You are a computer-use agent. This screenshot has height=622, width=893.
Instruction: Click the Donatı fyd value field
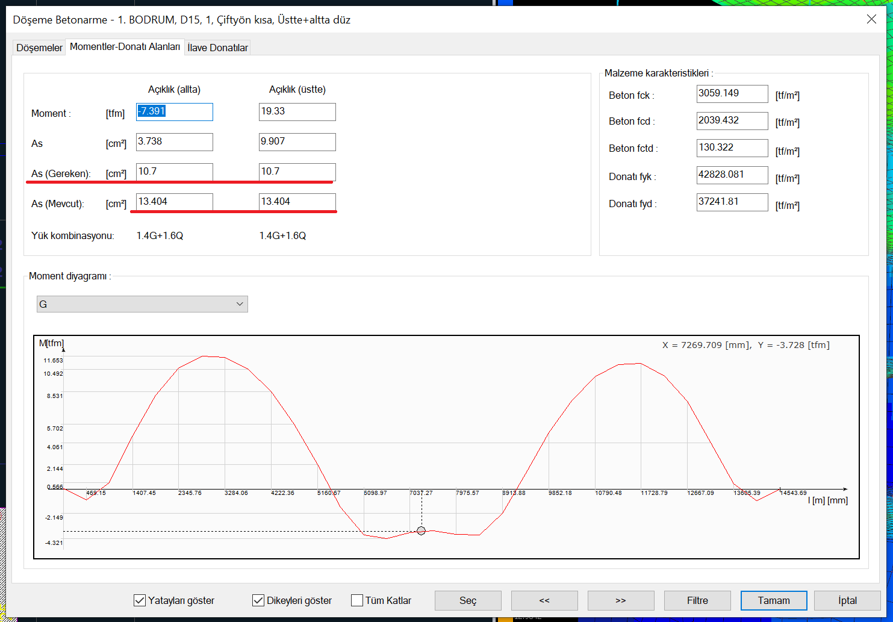pos(732,202)
